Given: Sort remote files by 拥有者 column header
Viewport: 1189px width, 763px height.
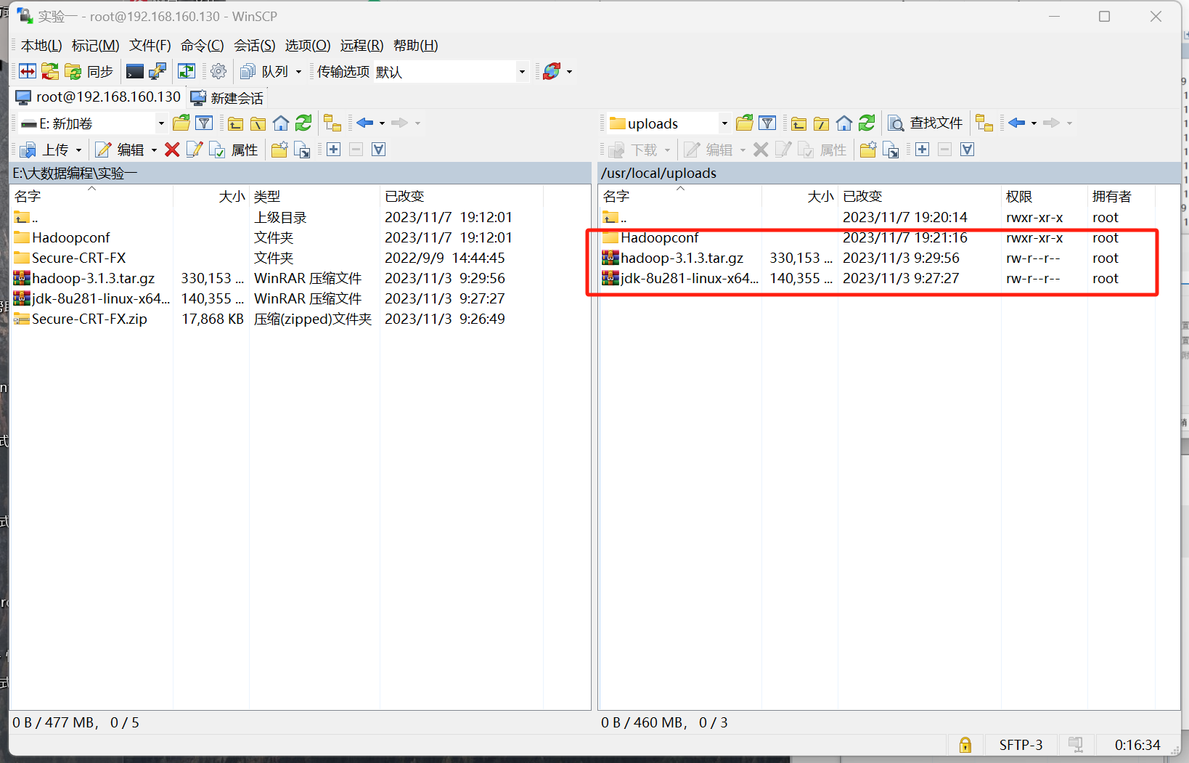Looking at the screenshot, I should click(x=1121, y=196).
